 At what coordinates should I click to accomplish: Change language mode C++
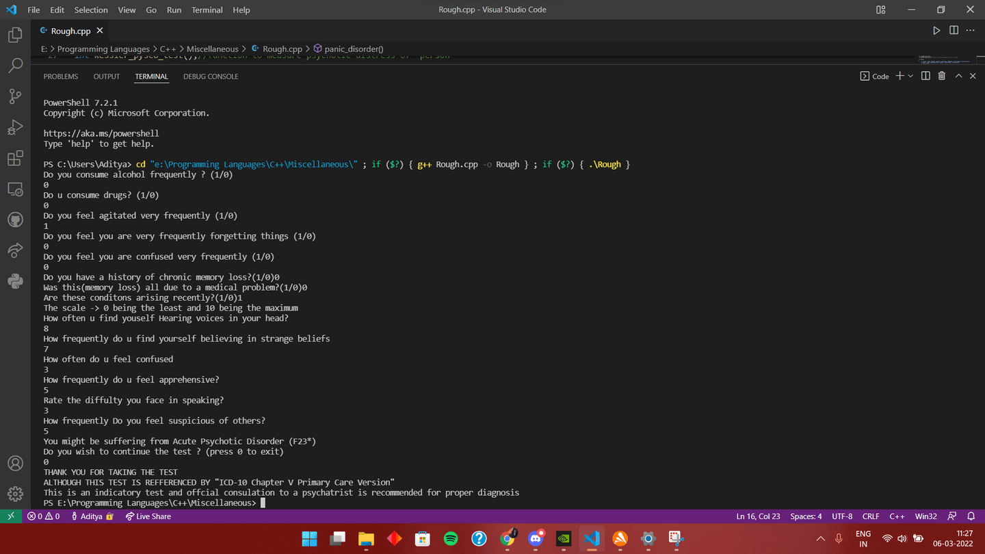click(897, 516)
